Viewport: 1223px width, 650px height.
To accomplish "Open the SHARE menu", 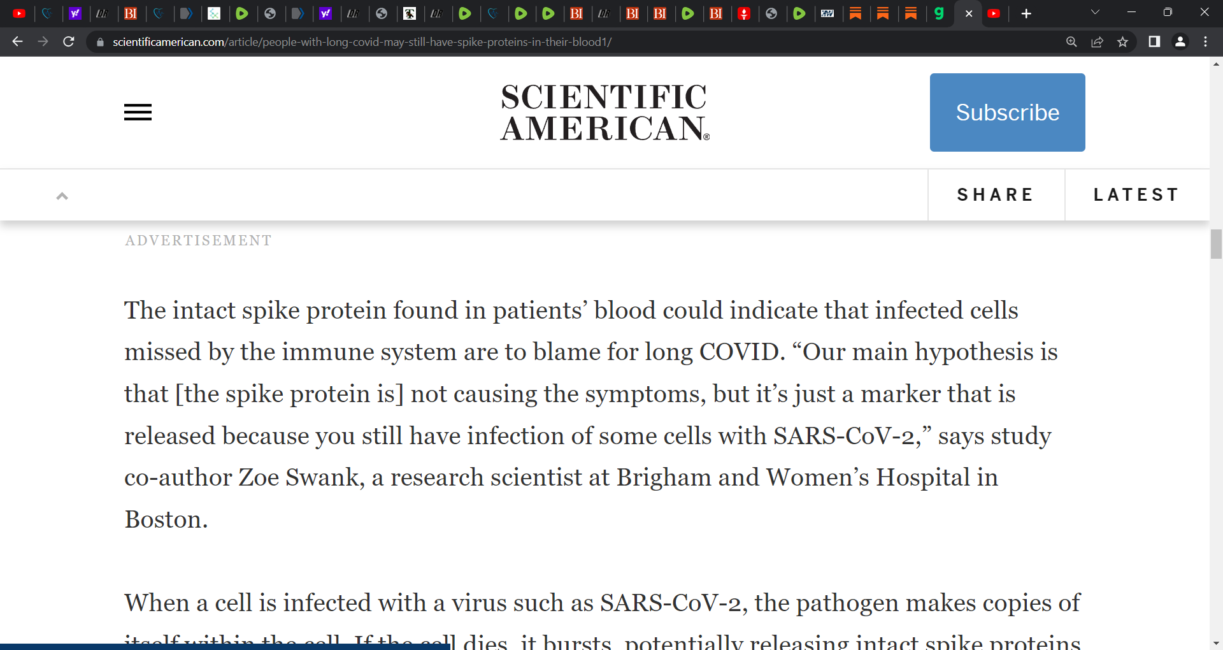I will pos(996,195).
